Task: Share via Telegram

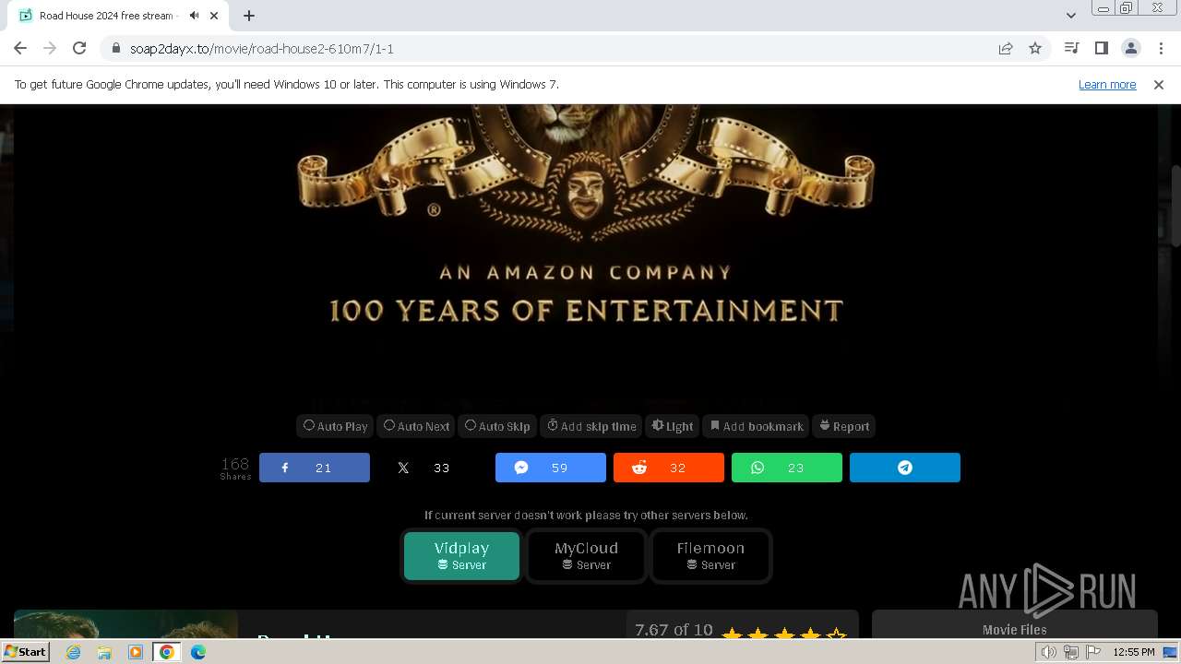Action: pos(905,468)
